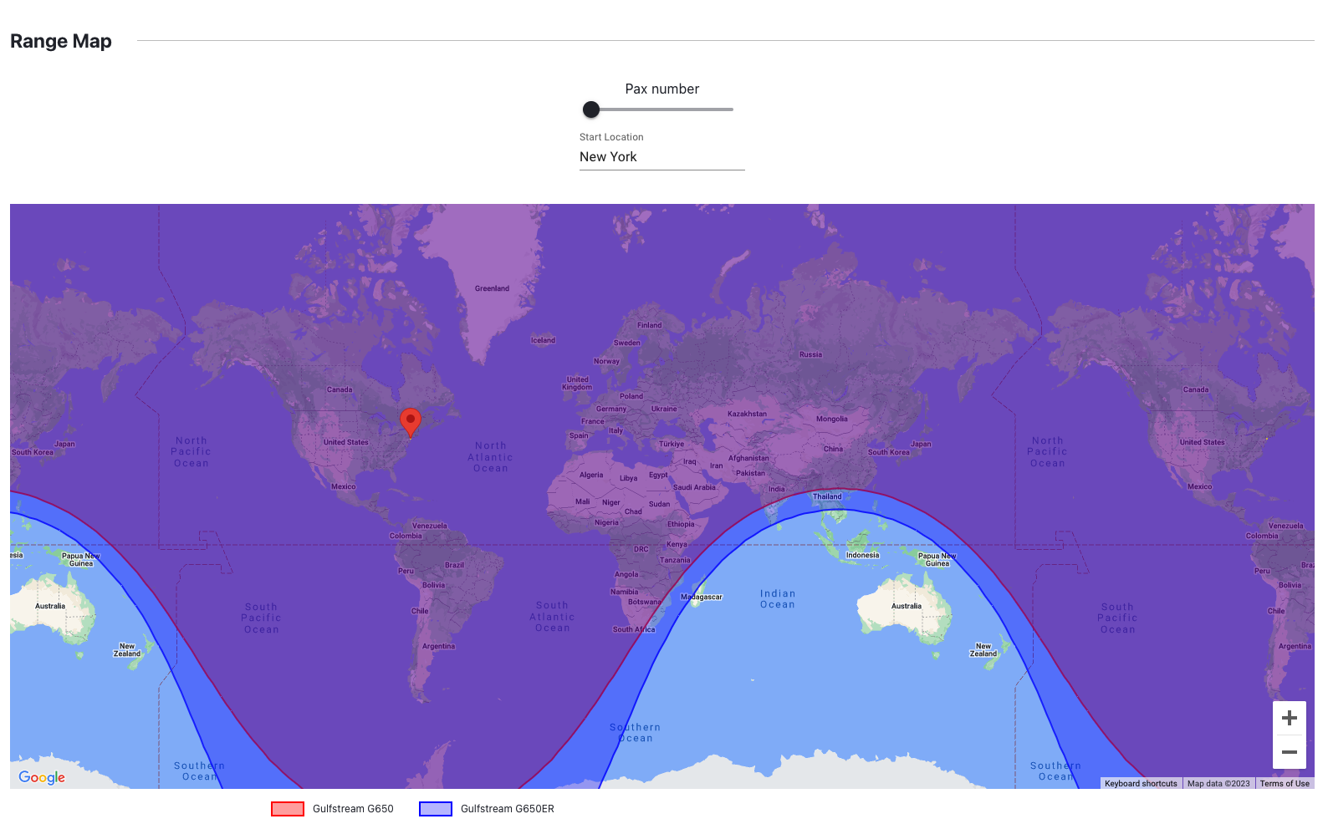Click the Gulfstream G650ER legend label
The image size is (1328, 829).
pyautogui.click(x=508, y=809)
